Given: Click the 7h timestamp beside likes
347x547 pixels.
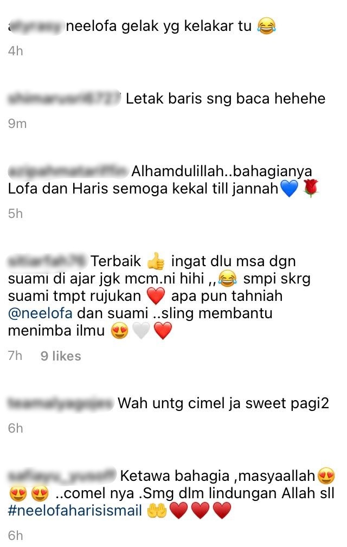Looking at the screenshot, I should [15, 356].
